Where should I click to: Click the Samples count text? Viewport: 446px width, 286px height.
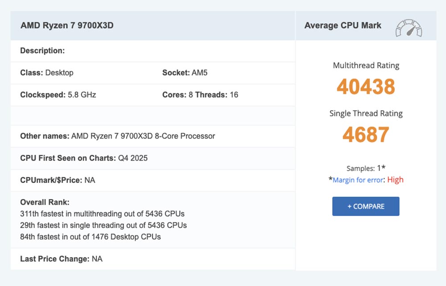tap(366, 168)
